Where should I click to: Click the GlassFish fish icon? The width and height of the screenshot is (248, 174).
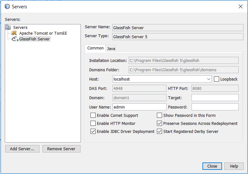14,39
